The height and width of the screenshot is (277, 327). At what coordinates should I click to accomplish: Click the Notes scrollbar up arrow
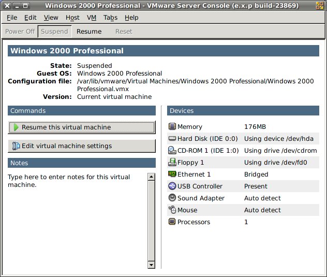pos(151,177)
